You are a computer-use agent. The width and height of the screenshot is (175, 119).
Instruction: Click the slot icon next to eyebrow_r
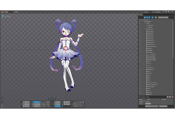click(x=147, y=31)
